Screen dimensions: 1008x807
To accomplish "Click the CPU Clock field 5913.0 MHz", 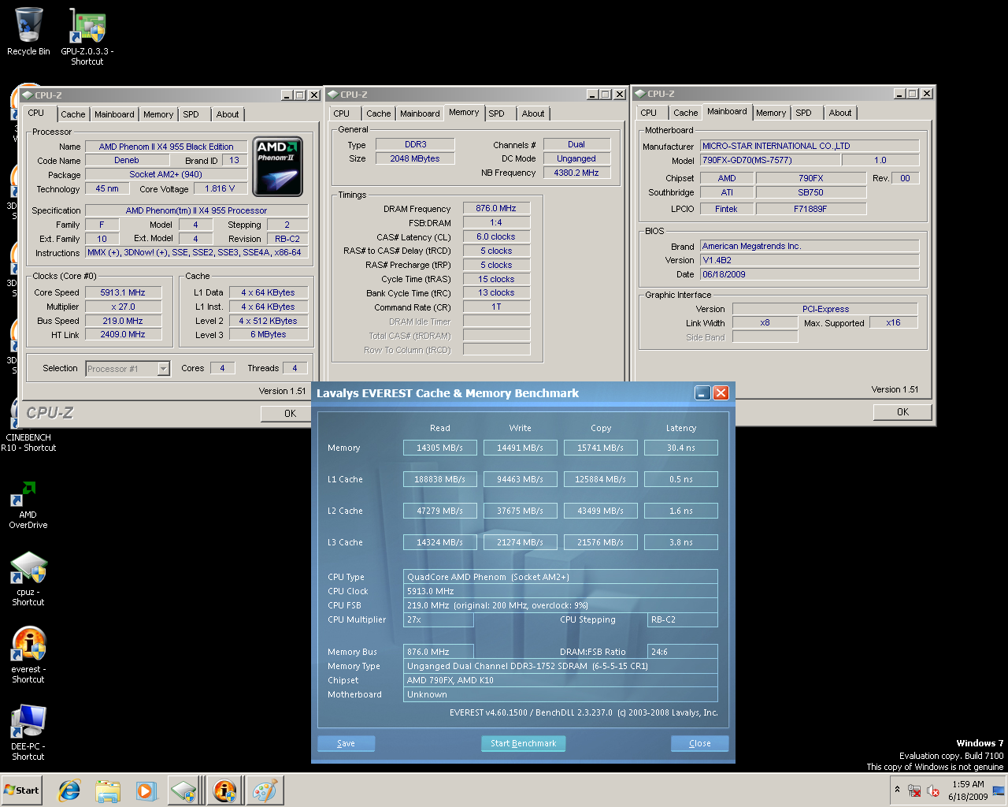I will click(561, 591).
